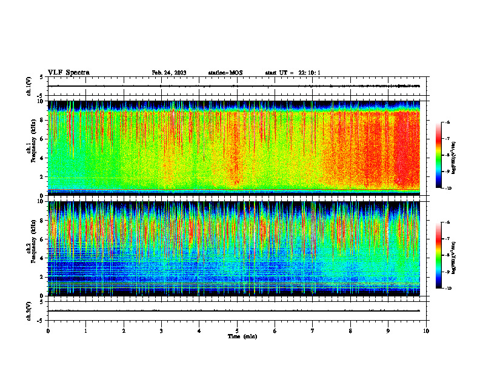The height and width of the screenshot is (371, 480).
Task: Click the "VLF Spectra" title text
Action: (x=68, y=73)
